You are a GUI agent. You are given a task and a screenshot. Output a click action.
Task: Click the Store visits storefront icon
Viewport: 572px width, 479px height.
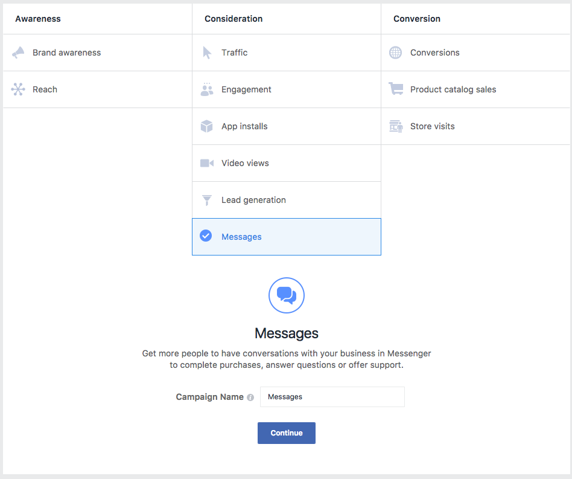click(396, 126)
